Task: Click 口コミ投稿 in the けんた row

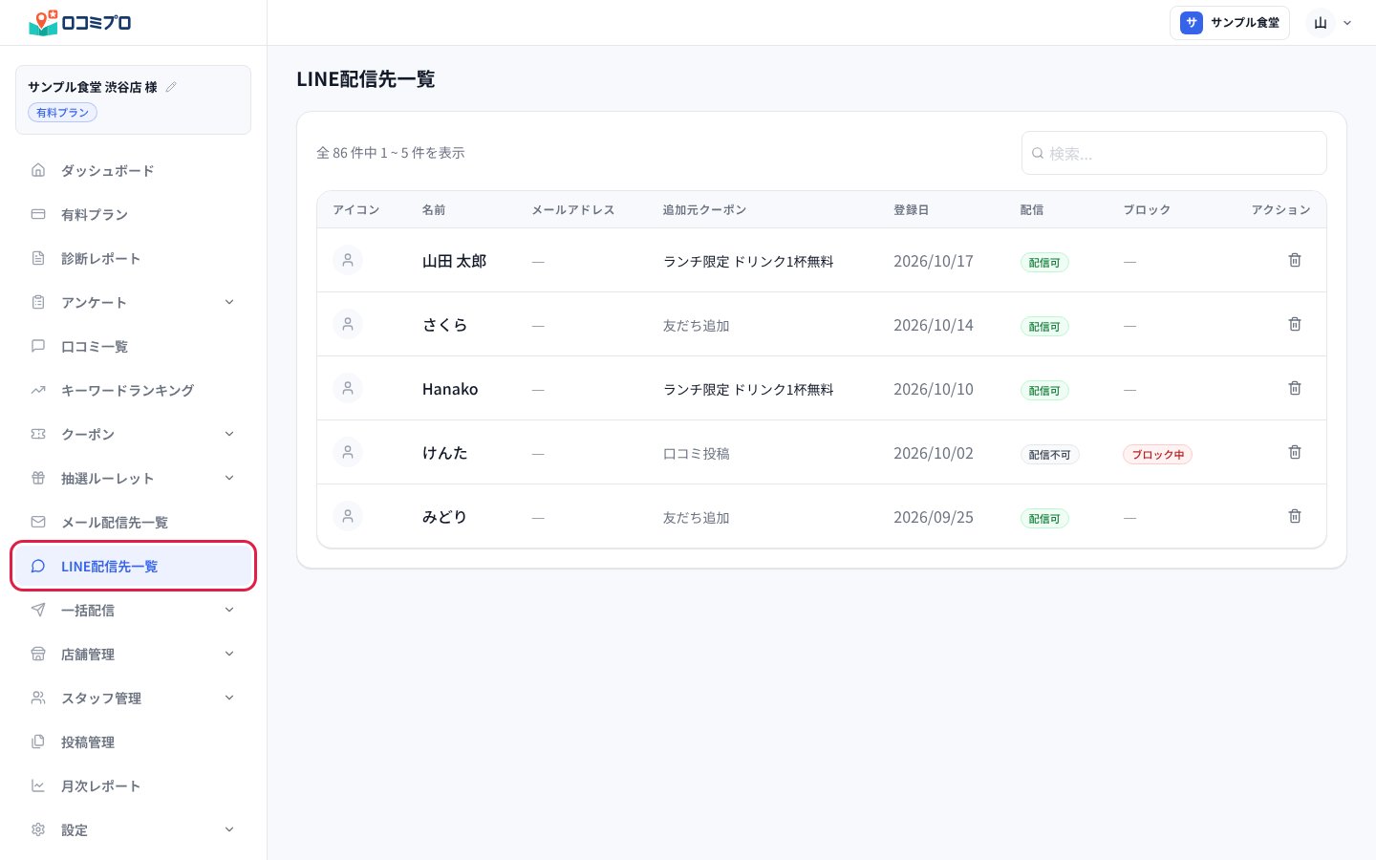Action: coord(696,454)
